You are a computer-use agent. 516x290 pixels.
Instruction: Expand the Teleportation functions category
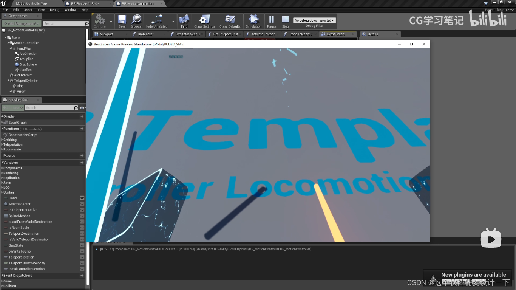point(2,145)
